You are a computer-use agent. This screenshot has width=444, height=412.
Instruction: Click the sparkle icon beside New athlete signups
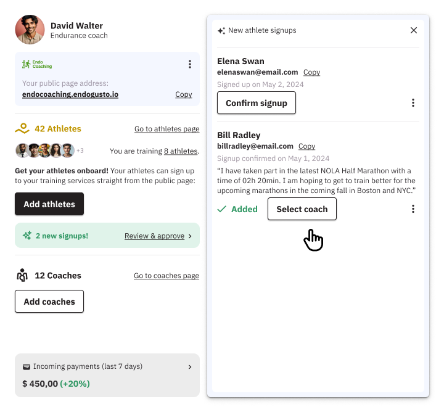pyautogui.click(x=221, y=30)
